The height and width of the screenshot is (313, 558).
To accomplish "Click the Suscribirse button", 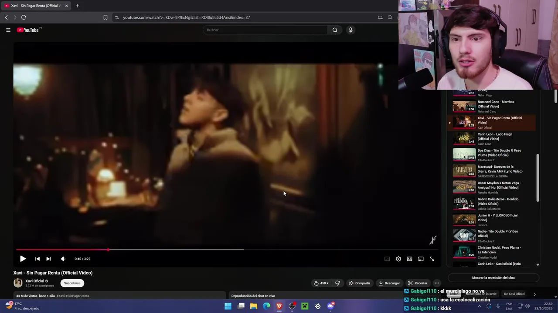I will [x=72, y=283].
